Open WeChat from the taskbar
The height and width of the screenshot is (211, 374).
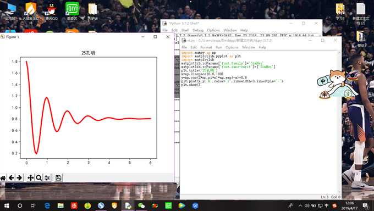(141, 206)
